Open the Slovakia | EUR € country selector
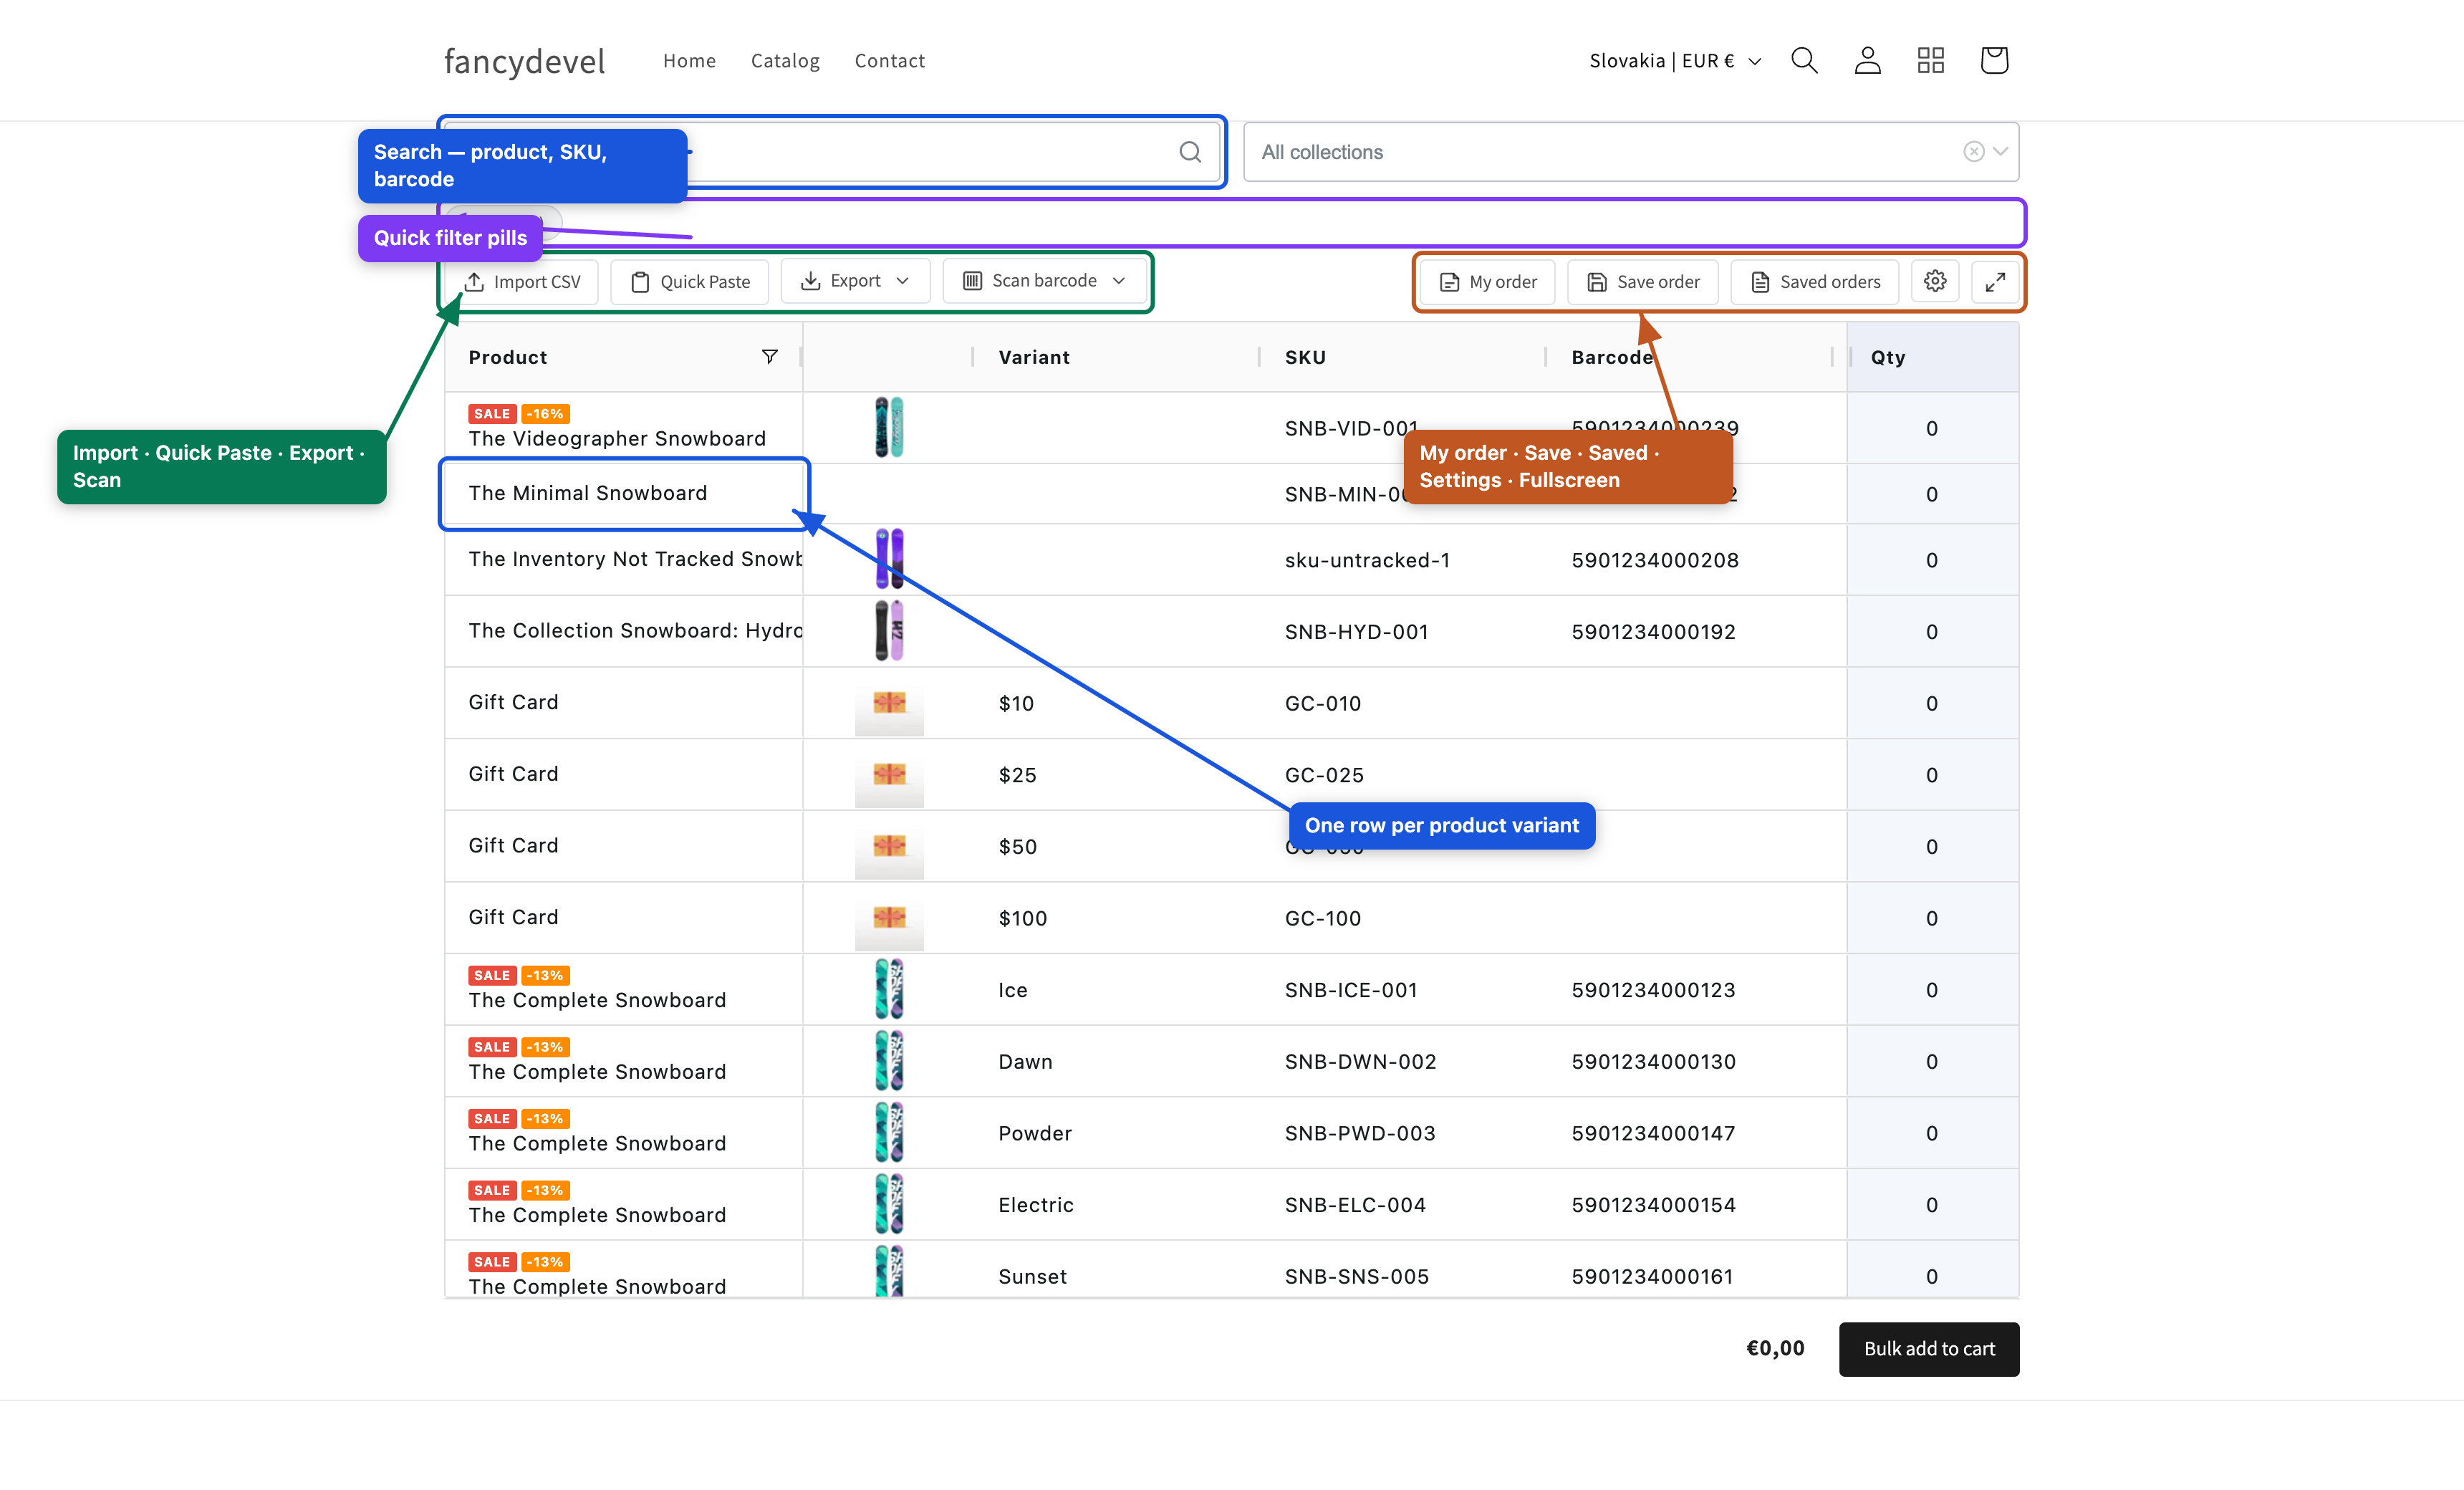2464x1490 pixels. click(x=1675, y=61)
